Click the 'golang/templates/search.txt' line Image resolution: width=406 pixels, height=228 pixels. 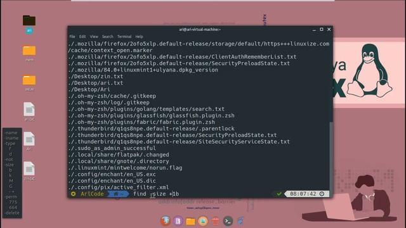tap(147, 109)
